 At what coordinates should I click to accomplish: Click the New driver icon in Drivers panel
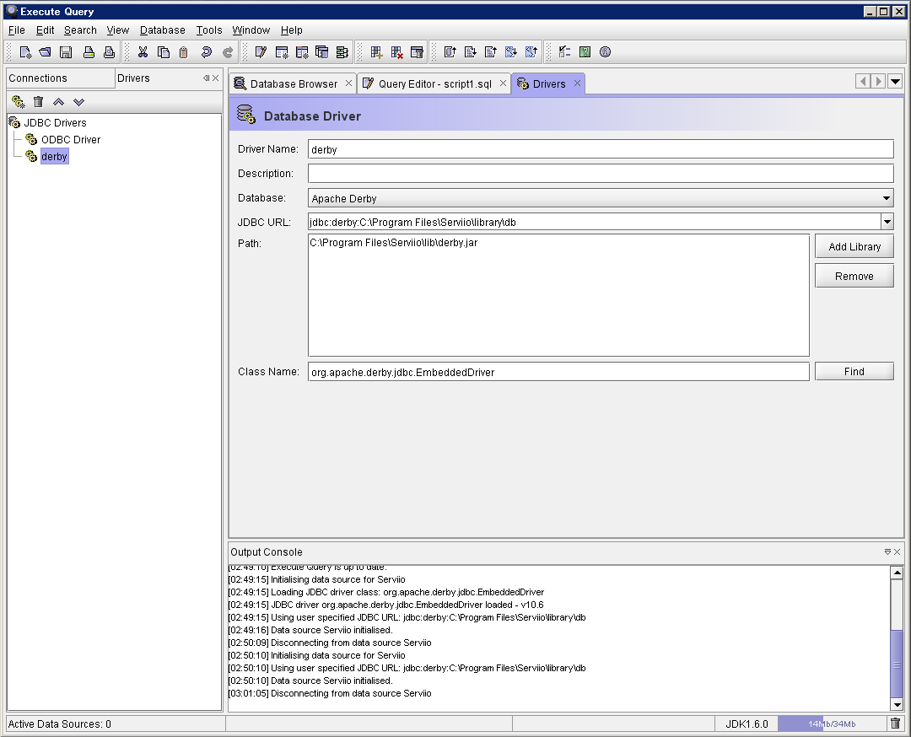click(x=18, y=102)
